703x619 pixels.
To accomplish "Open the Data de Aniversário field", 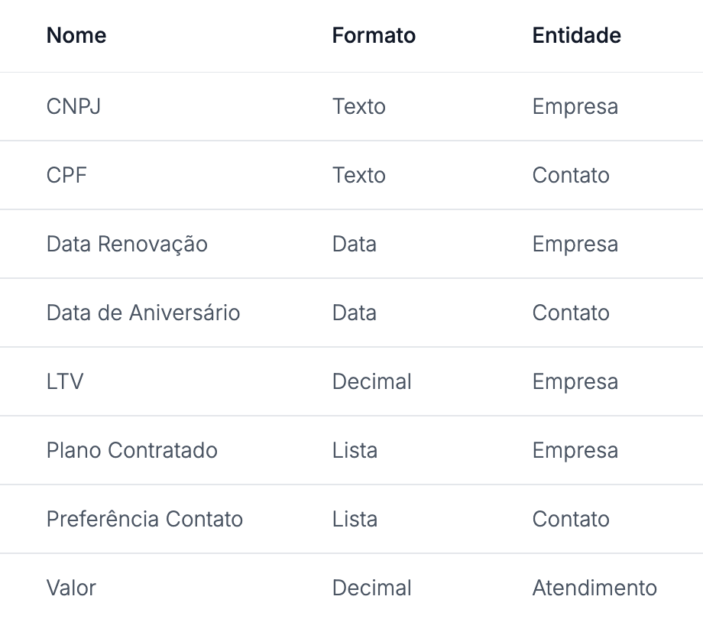I will coord(143,313).
